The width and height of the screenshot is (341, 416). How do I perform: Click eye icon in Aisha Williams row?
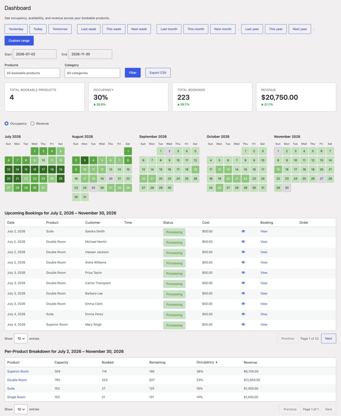[243, 262]
